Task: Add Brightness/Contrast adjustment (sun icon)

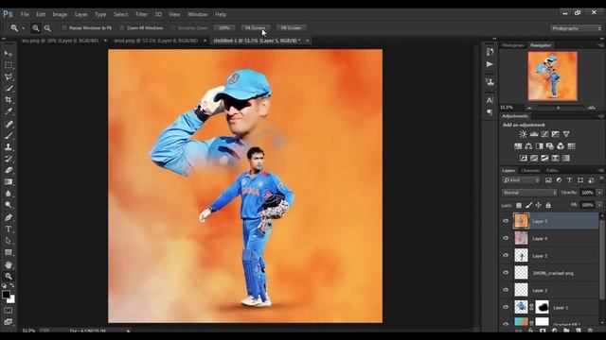Action: [523, 134]
